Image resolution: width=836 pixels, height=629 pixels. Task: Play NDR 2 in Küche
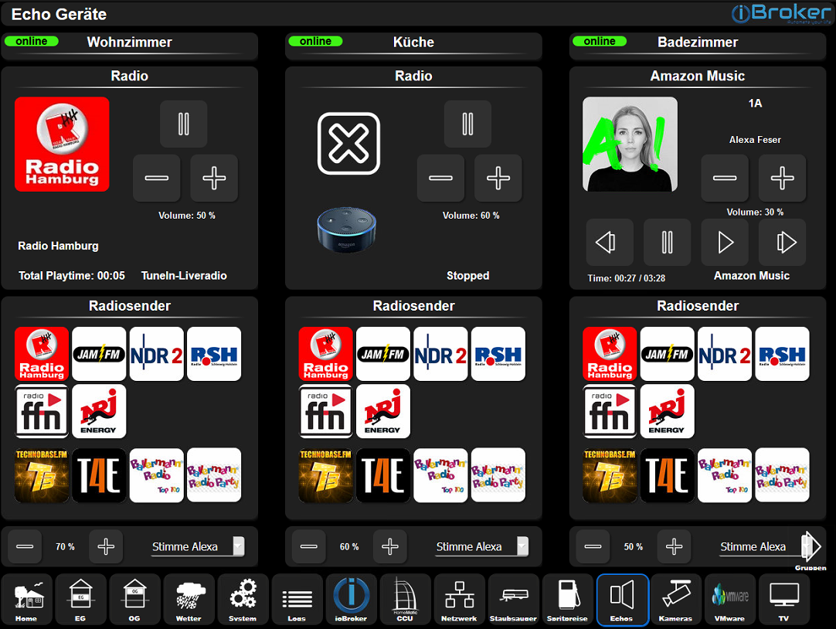tap(441, 354)
